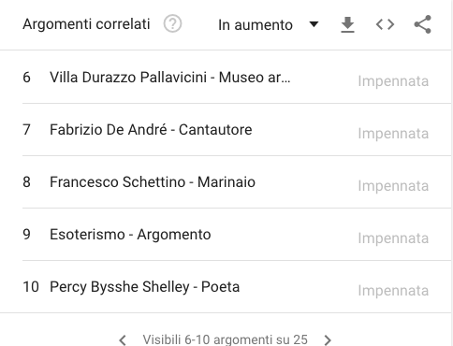This screenshot has width=453, height=346.
Task: Click Impennata label beside Francesco Schettino
Action: tap(393, 186)
